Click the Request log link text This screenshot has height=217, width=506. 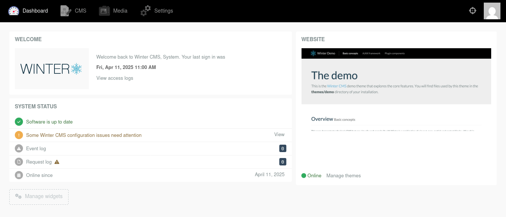39,162
